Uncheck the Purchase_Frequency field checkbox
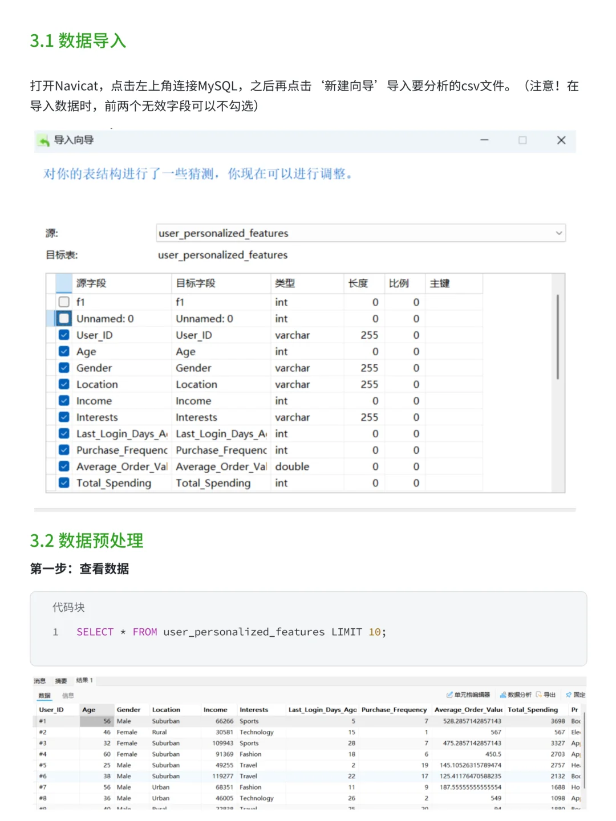The height and width of the screenshot is (821, 616). (x=64, y=450)
